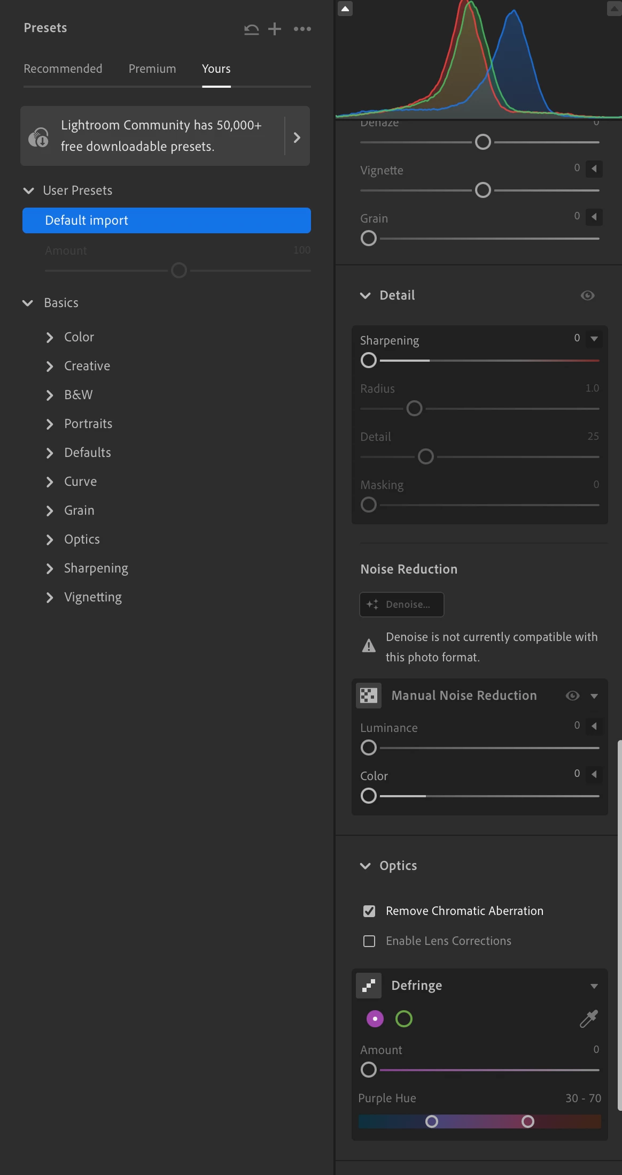Click the Manual Noise Reduction checkered icon
622x1175 pixels.
pyautogui.click(x=369, y=696)
